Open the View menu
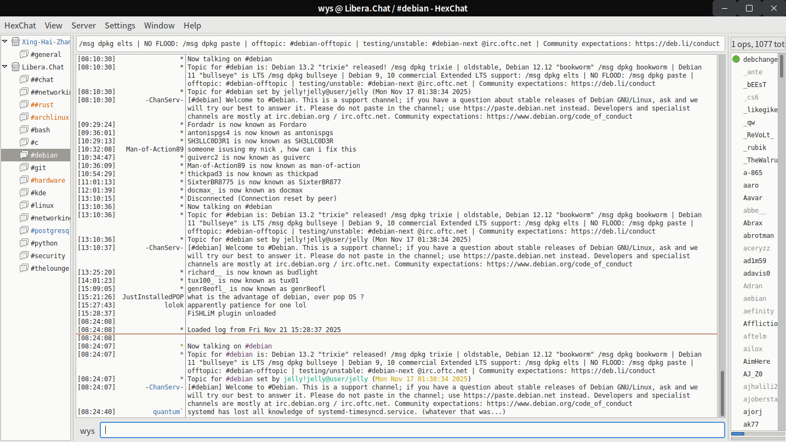The image size is (786, 442). [x=54, y=26]
